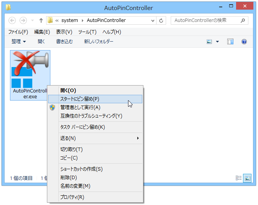258x205 pixels.
Task: Click the help question mark icon
Action: [x=244, y=42]
